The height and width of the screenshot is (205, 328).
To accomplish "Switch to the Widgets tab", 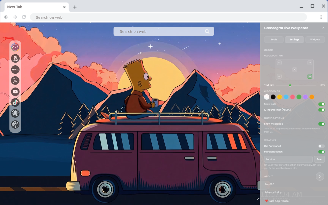I will [315, 39].
